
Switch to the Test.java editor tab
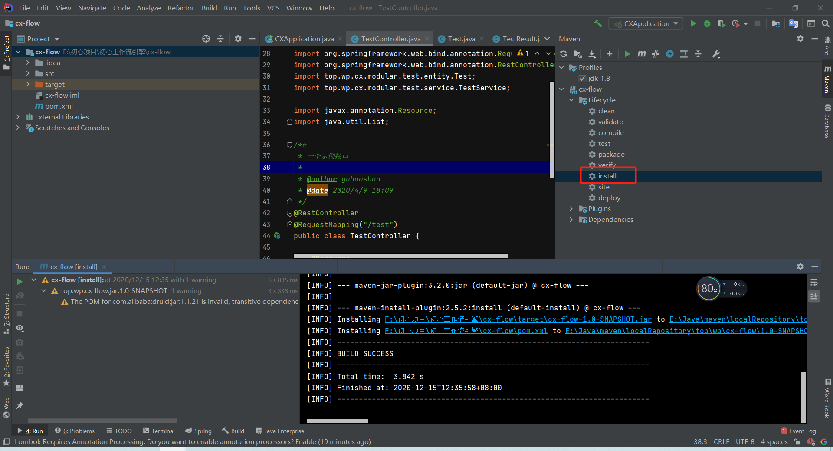point(461,39)
